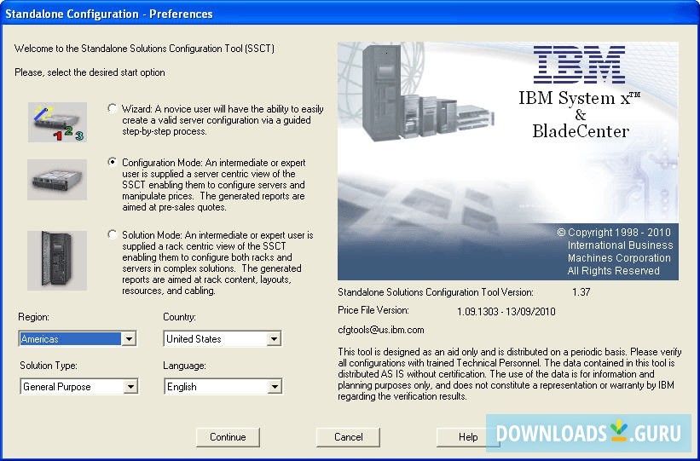Screen dimensions: 700x461
Task: Click the Configuration Mode server icon
Action: click(x=57, y=180)
